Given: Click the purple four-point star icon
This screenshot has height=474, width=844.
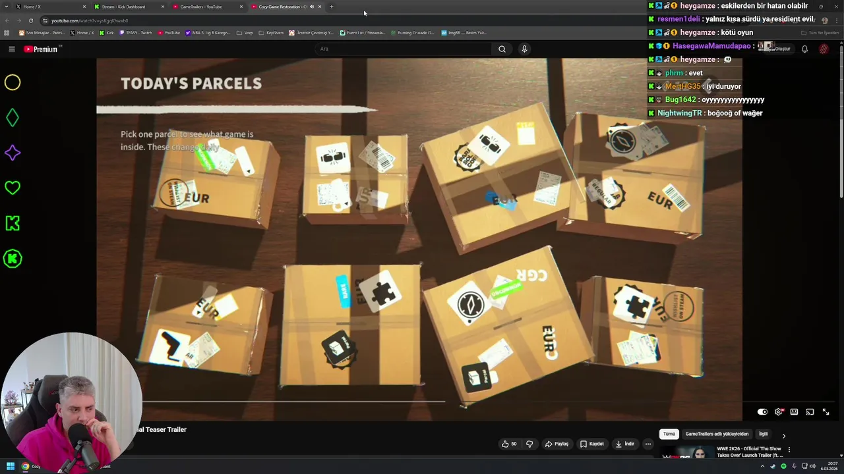Looking at the screenshot, I should pyautogui.click(x=13, y=153).
